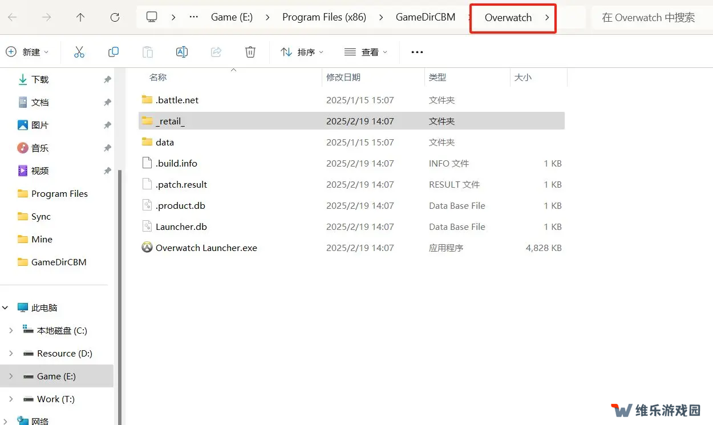
Task: Click the Launcher.db file icon
Action: (x=147, y=226)
